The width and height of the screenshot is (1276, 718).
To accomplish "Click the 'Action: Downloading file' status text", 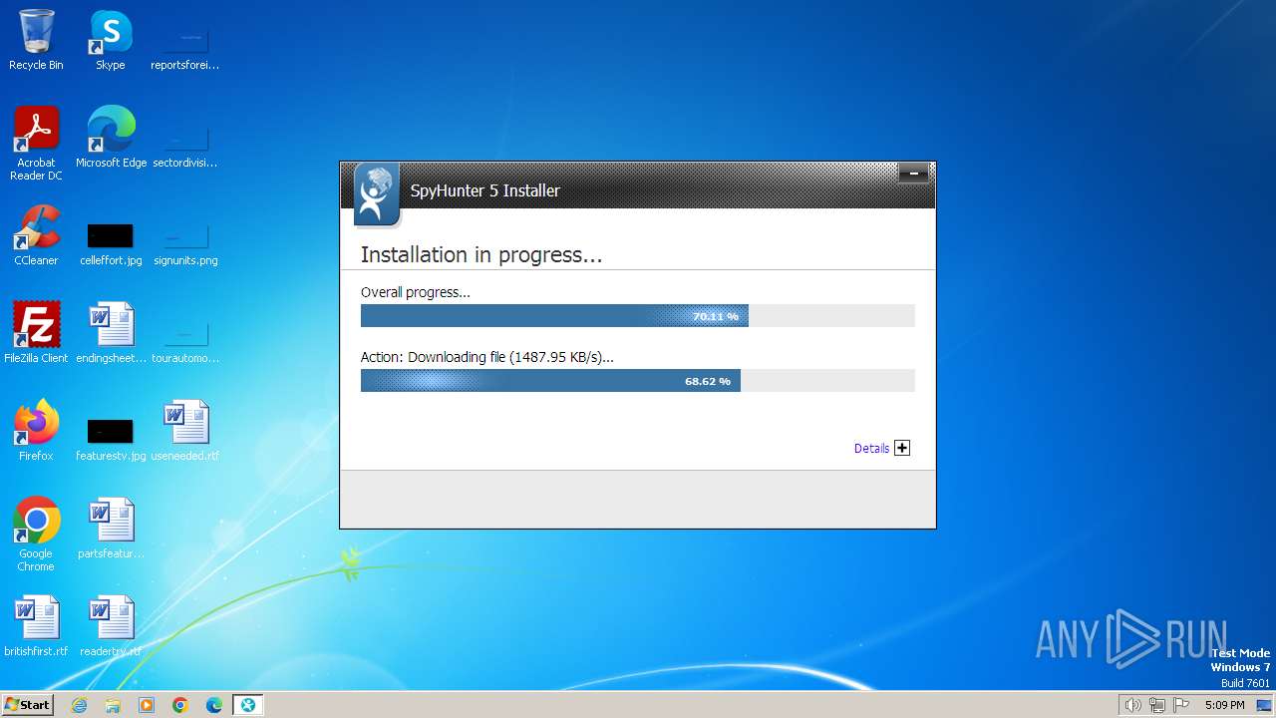I will [x=486, y=357].
